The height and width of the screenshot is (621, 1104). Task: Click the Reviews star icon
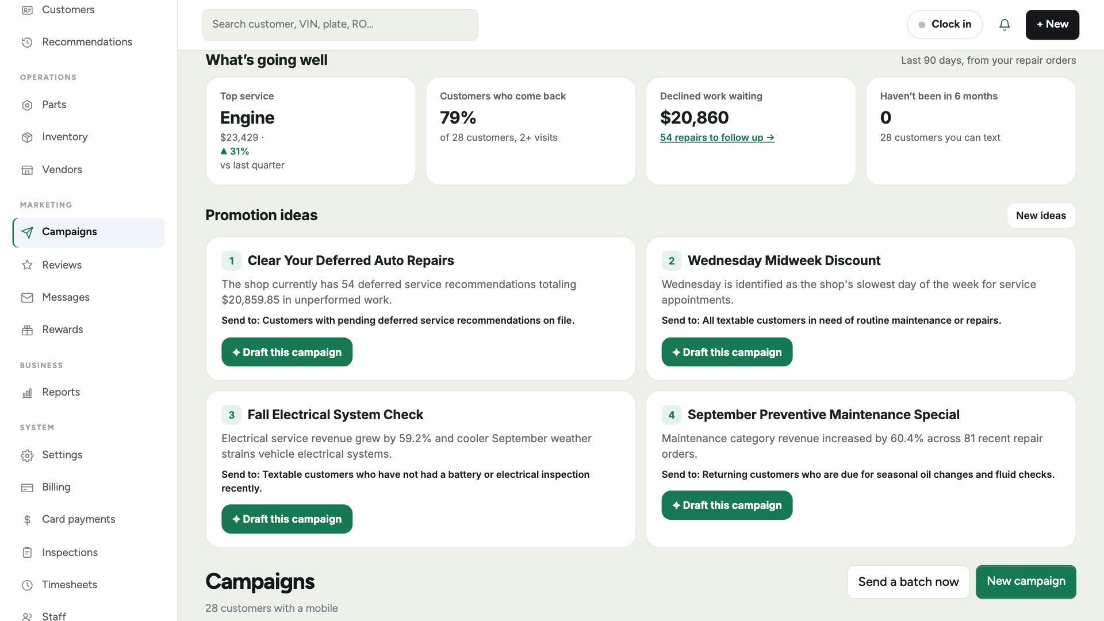[x=27, y=265]
